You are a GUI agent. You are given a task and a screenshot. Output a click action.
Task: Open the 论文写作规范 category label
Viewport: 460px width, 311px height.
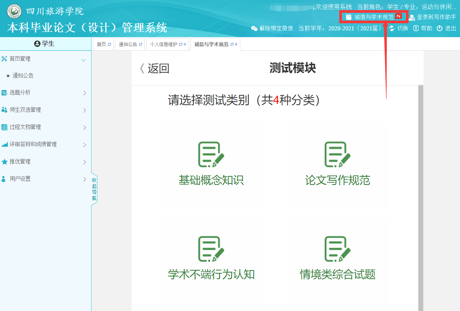pos(337,180)
